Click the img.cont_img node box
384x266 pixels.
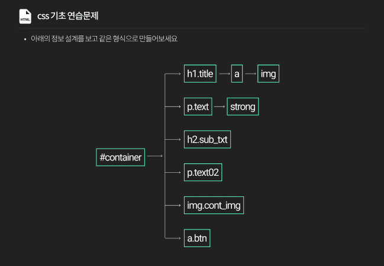pyautogui.click(x=214, y=206)
